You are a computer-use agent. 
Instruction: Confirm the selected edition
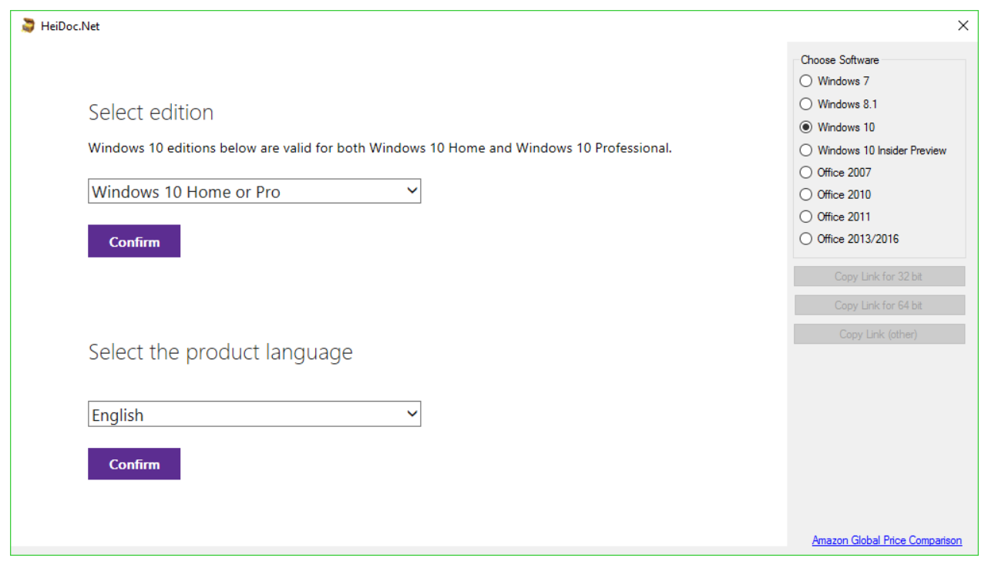pyautogui.click(x=134, y=241)
